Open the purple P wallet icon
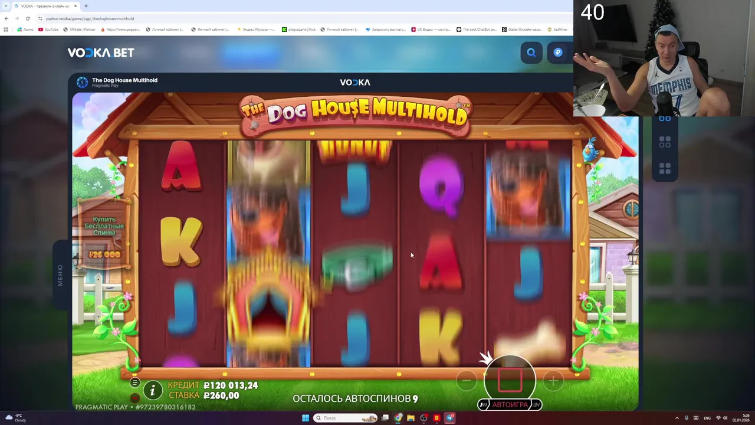Viewport: 755px width, 425px height. click(558, 53)
